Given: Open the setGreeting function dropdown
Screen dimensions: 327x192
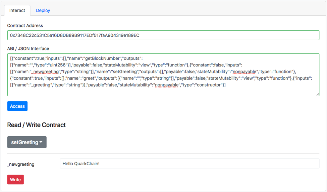Looking at the screenshot, I should pos(27,142).
